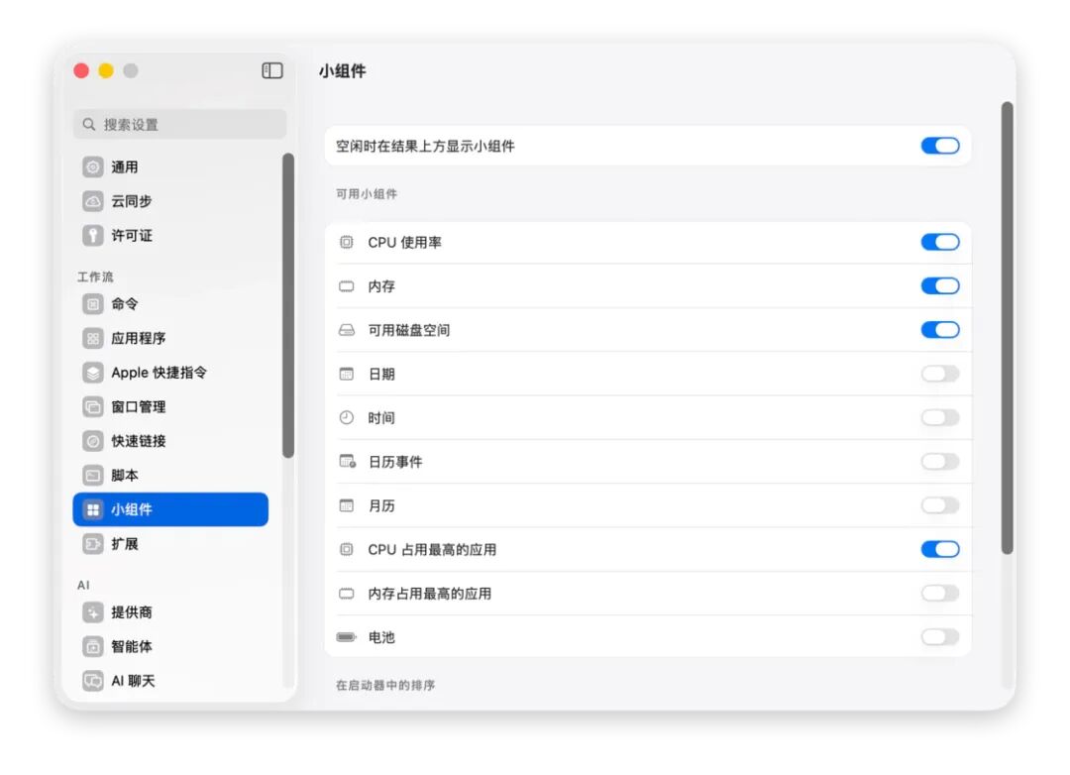This screenshot has width=1070, height=775.
Task: Click the 电池 battery icon
Action: [x=347, y=636]
